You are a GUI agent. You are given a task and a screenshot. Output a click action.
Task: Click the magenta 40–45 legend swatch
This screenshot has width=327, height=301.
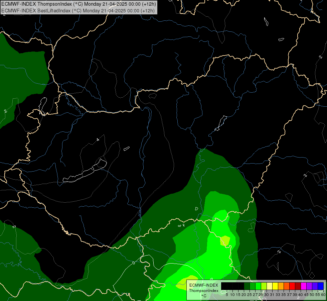[304, 286]
